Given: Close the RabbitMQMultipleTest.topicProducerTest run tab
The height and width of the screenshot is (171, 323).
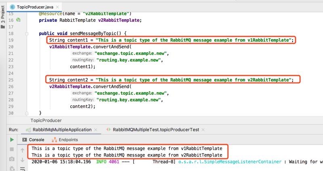Looking at the screenshot, I should tap(203, 130).
